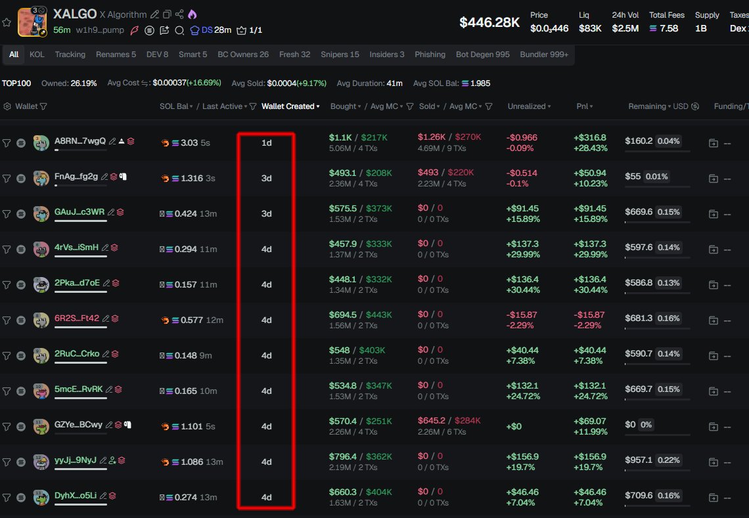Favorite XALGO with the star icon

point(7,22)
